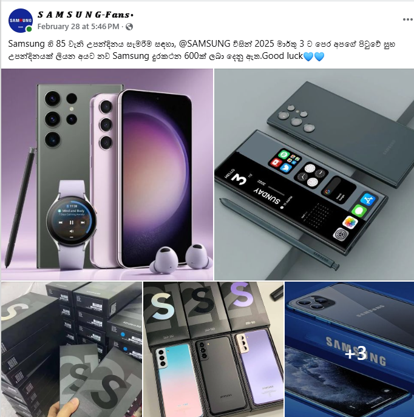Click the Twitter bird icon on concept phone
The image size is (414, 417).
[286, 168]
